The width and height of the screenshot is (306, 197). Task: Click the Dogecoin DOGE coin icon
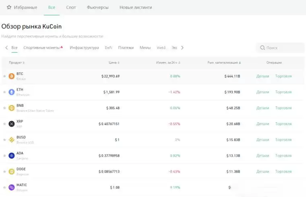coord(11,171)
